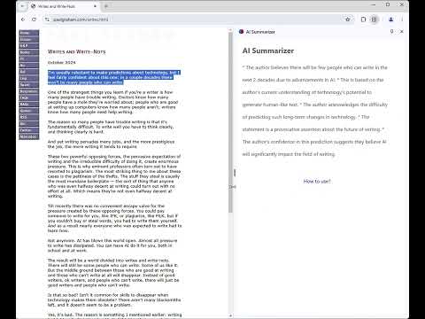Open the YC sidebar item
The image size is (425, 319).
[x=29, y=58]
